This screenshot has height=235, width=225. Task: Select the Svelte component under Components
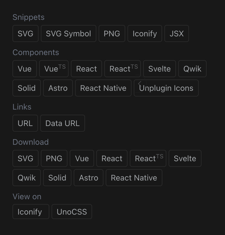pos(160,69)
